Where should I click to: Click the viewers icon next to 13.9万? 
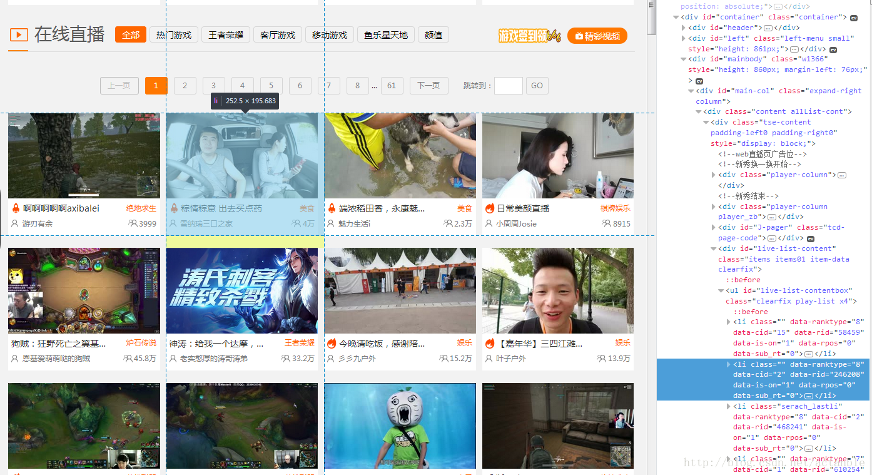(x=602, y=359)
